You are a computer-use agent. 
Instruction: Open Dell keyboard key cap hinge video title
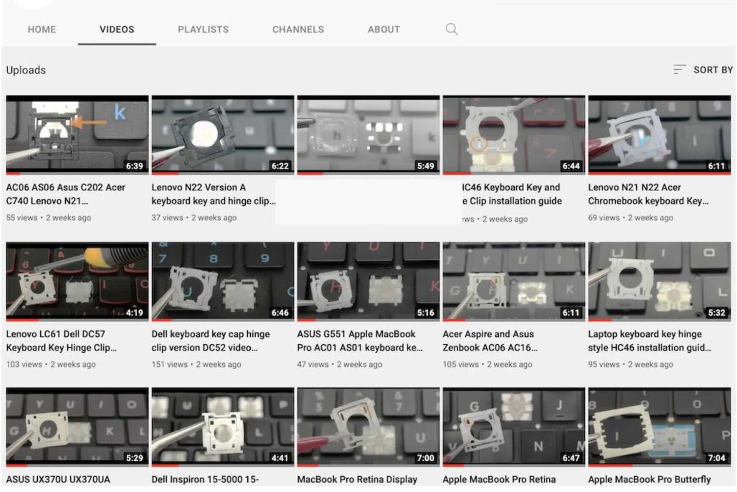[211, 340]
